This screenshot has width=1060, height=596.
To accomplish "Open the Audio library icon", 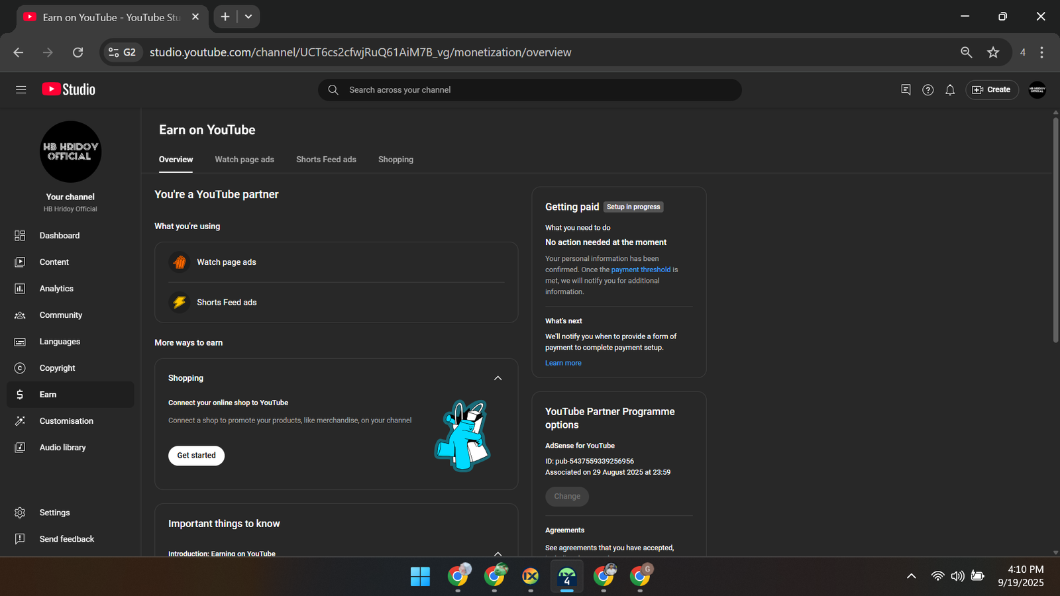I will (x=20, y=448).
